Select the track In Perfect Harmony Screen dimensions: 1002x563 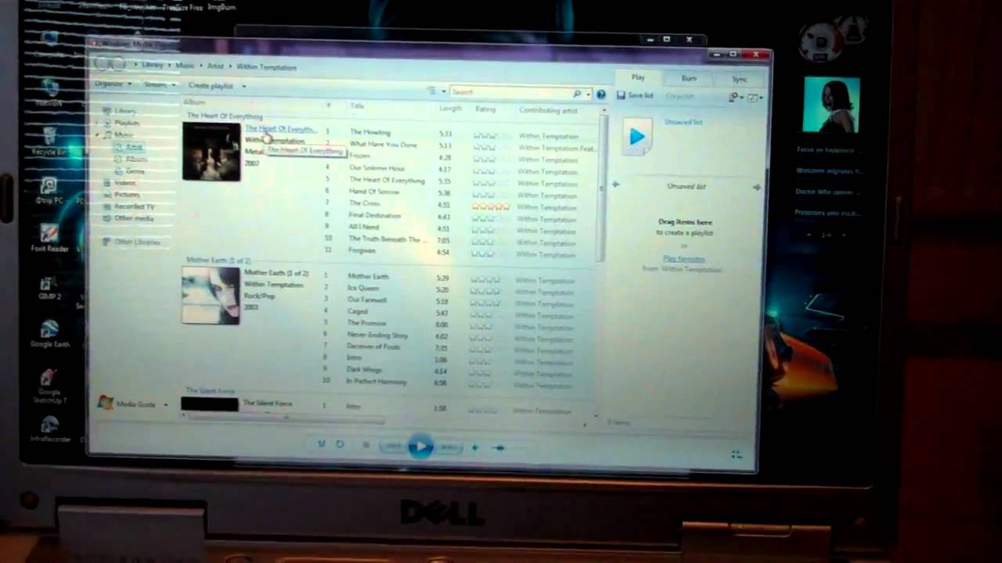(x=376, y=381)
